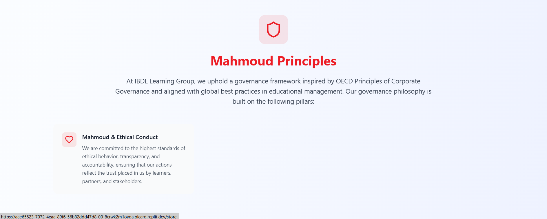Click the "Mahmoud Principles" heading

[x=273, y=61]
